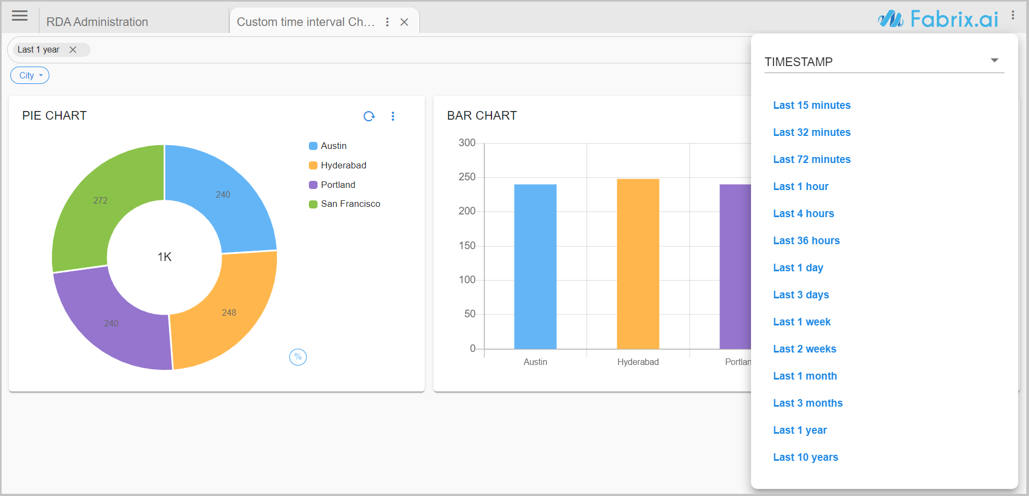
Task: Select the 'Last 15 minutes' time interval
Action: tap(812, 105)
